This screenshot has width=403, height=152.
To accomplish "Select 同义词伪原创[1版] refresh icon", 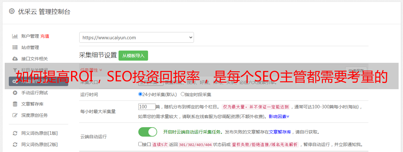I will pyautogui.click(x=15, y=133).
